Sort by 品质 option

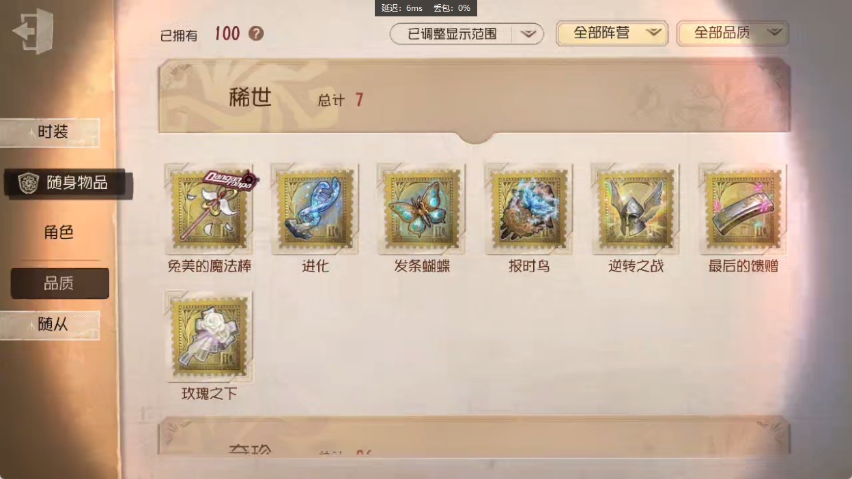pos(59,283)
